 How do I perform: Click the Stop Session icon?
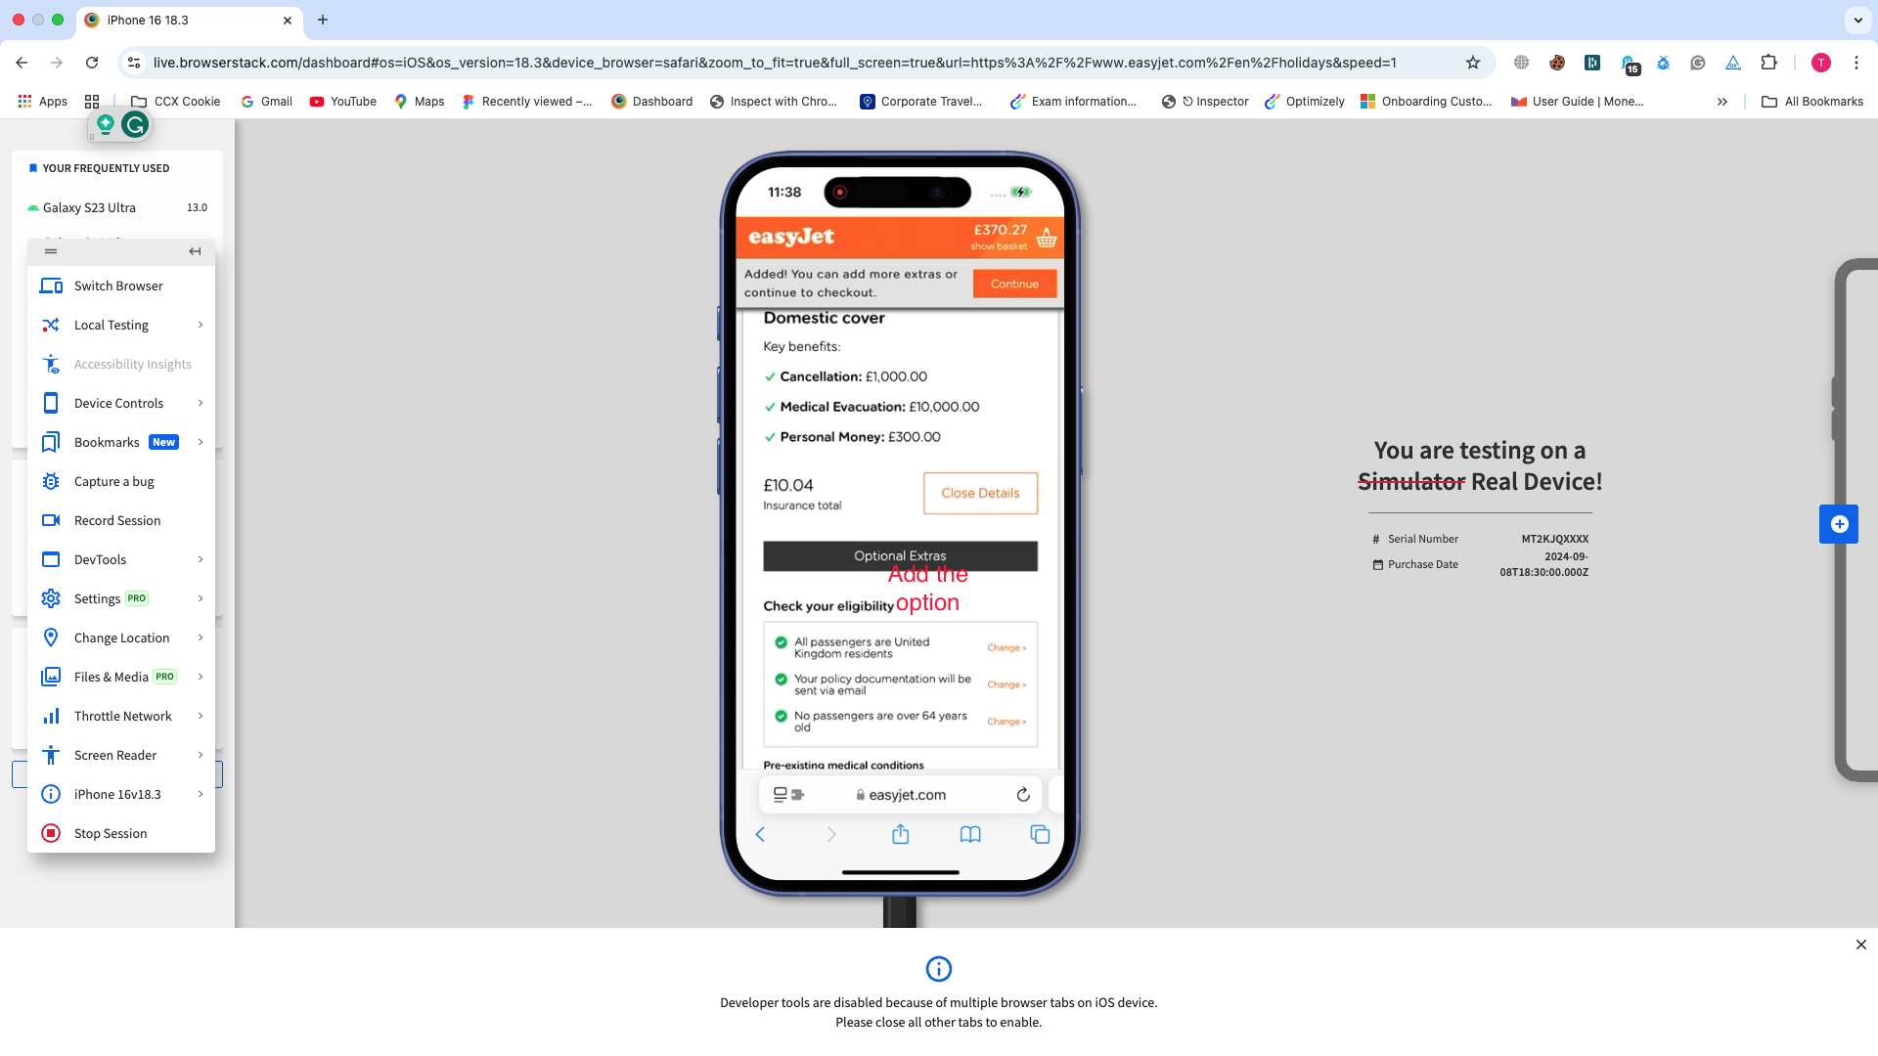pos(51,833)
